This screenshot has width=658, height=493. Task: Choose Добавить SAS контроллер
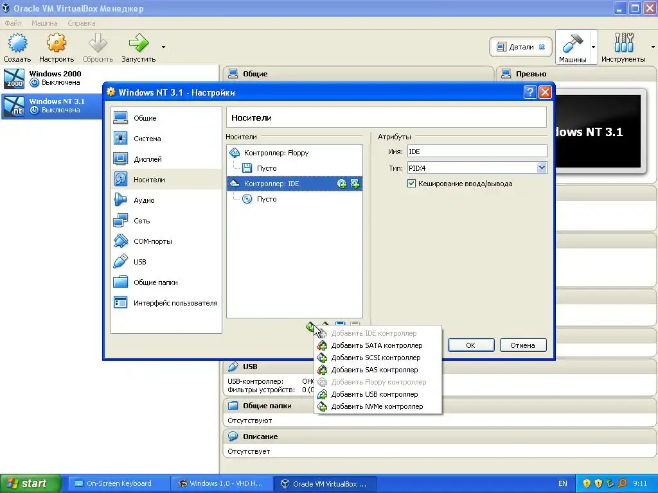tap(378, 370)
